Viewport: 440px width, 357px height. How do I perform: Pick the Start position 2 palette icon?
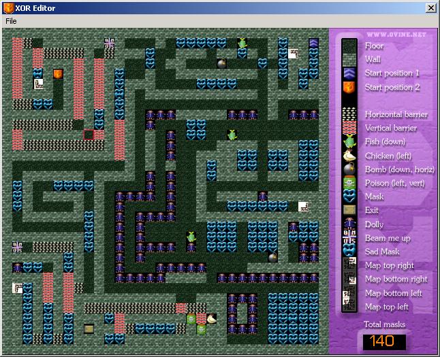349,87
